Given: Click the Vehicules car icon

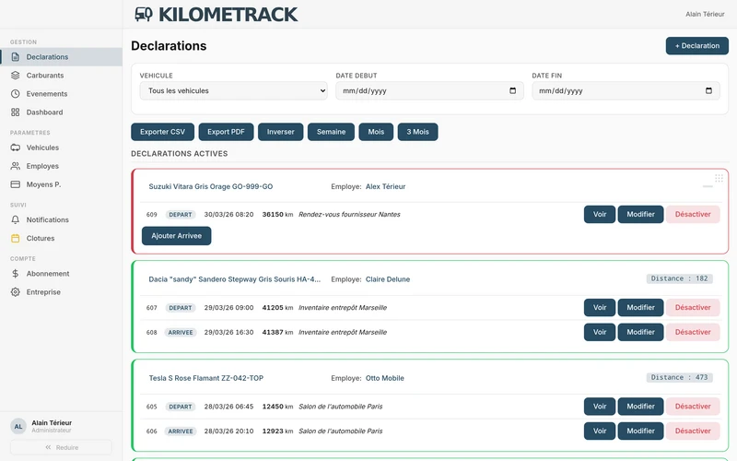Looking at the screenshot, I should pyautogui.click(x=16, y=148).
